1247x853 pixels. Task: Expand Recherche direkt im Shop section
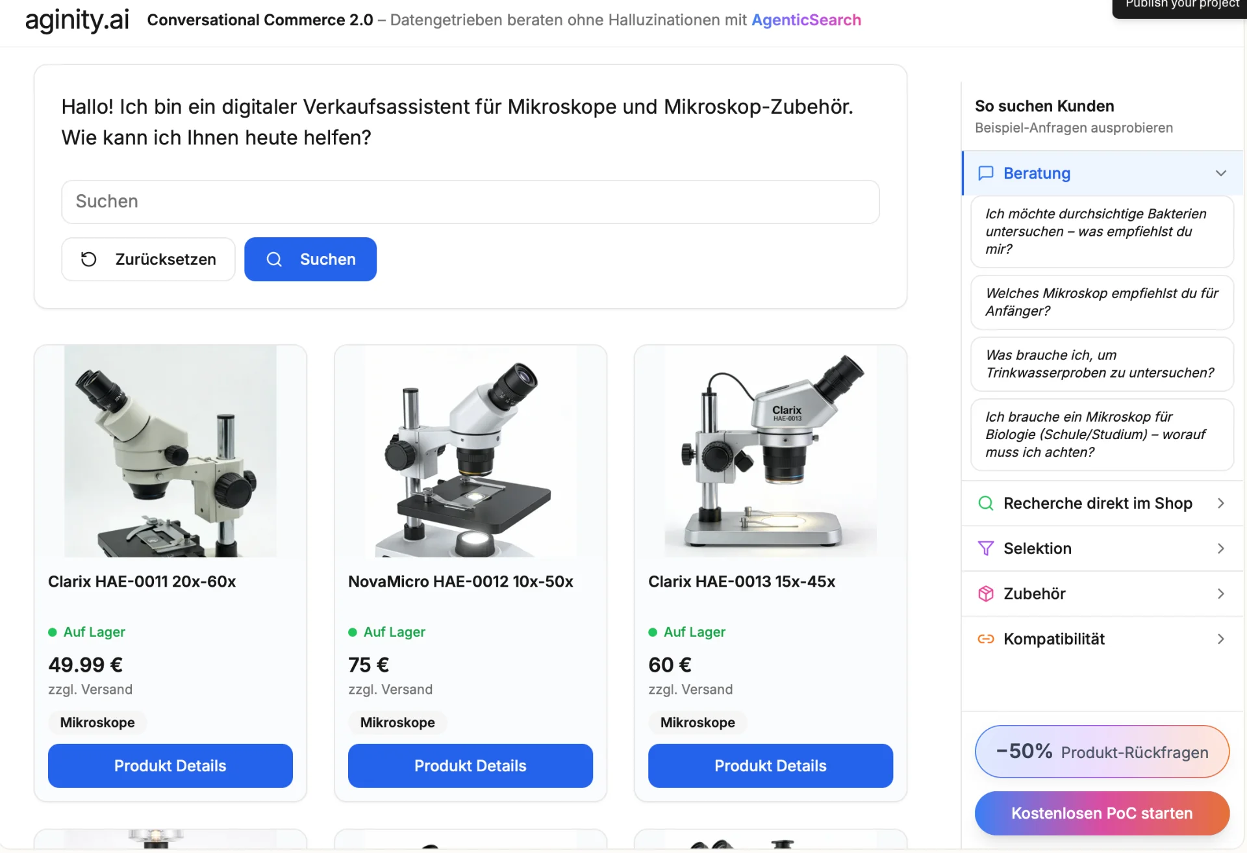pos(1220,503)
